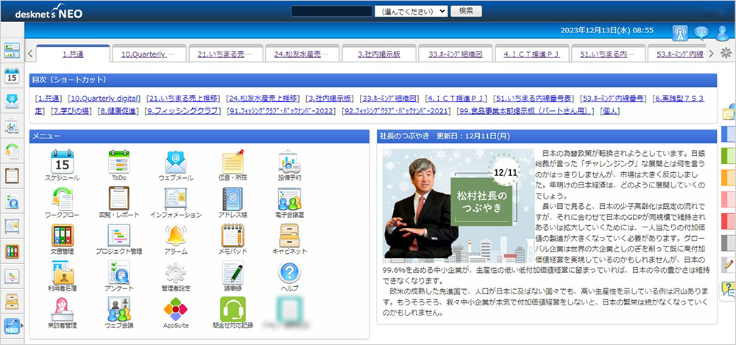
Task: Select the 1.共通 tab
Action: [73, 54]
